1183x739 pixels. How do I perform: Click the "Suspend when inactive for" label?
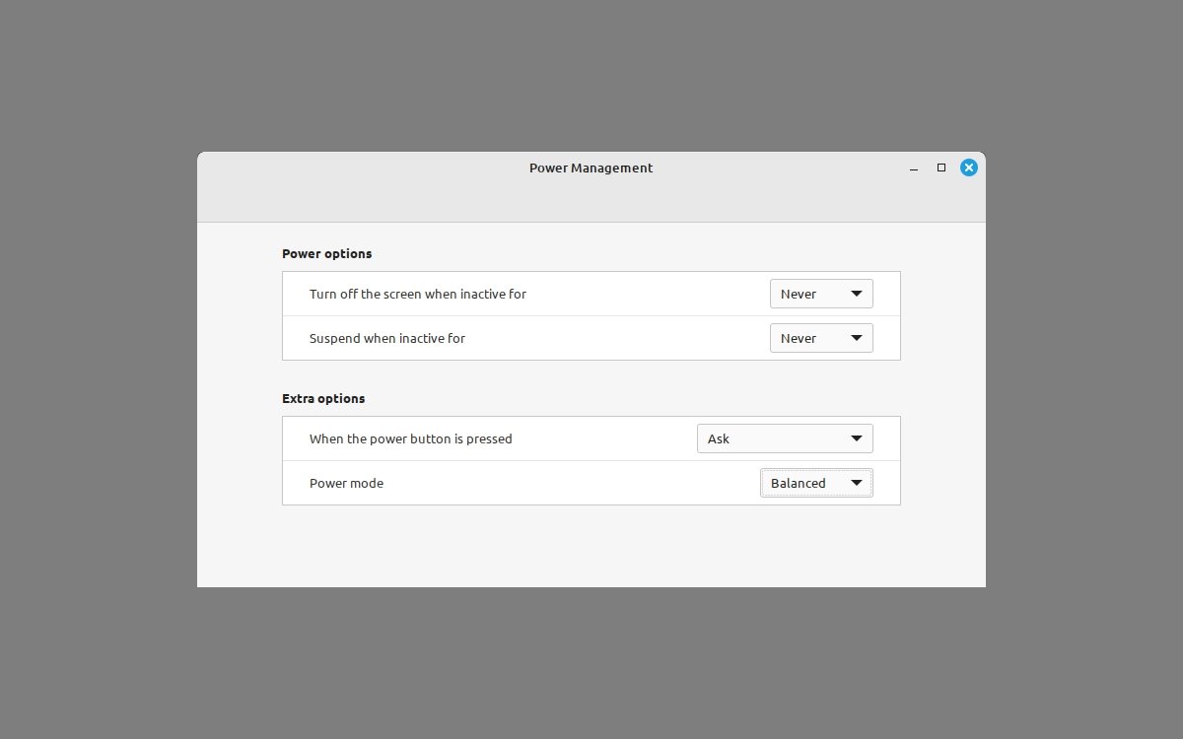click(x=386, y=338)
